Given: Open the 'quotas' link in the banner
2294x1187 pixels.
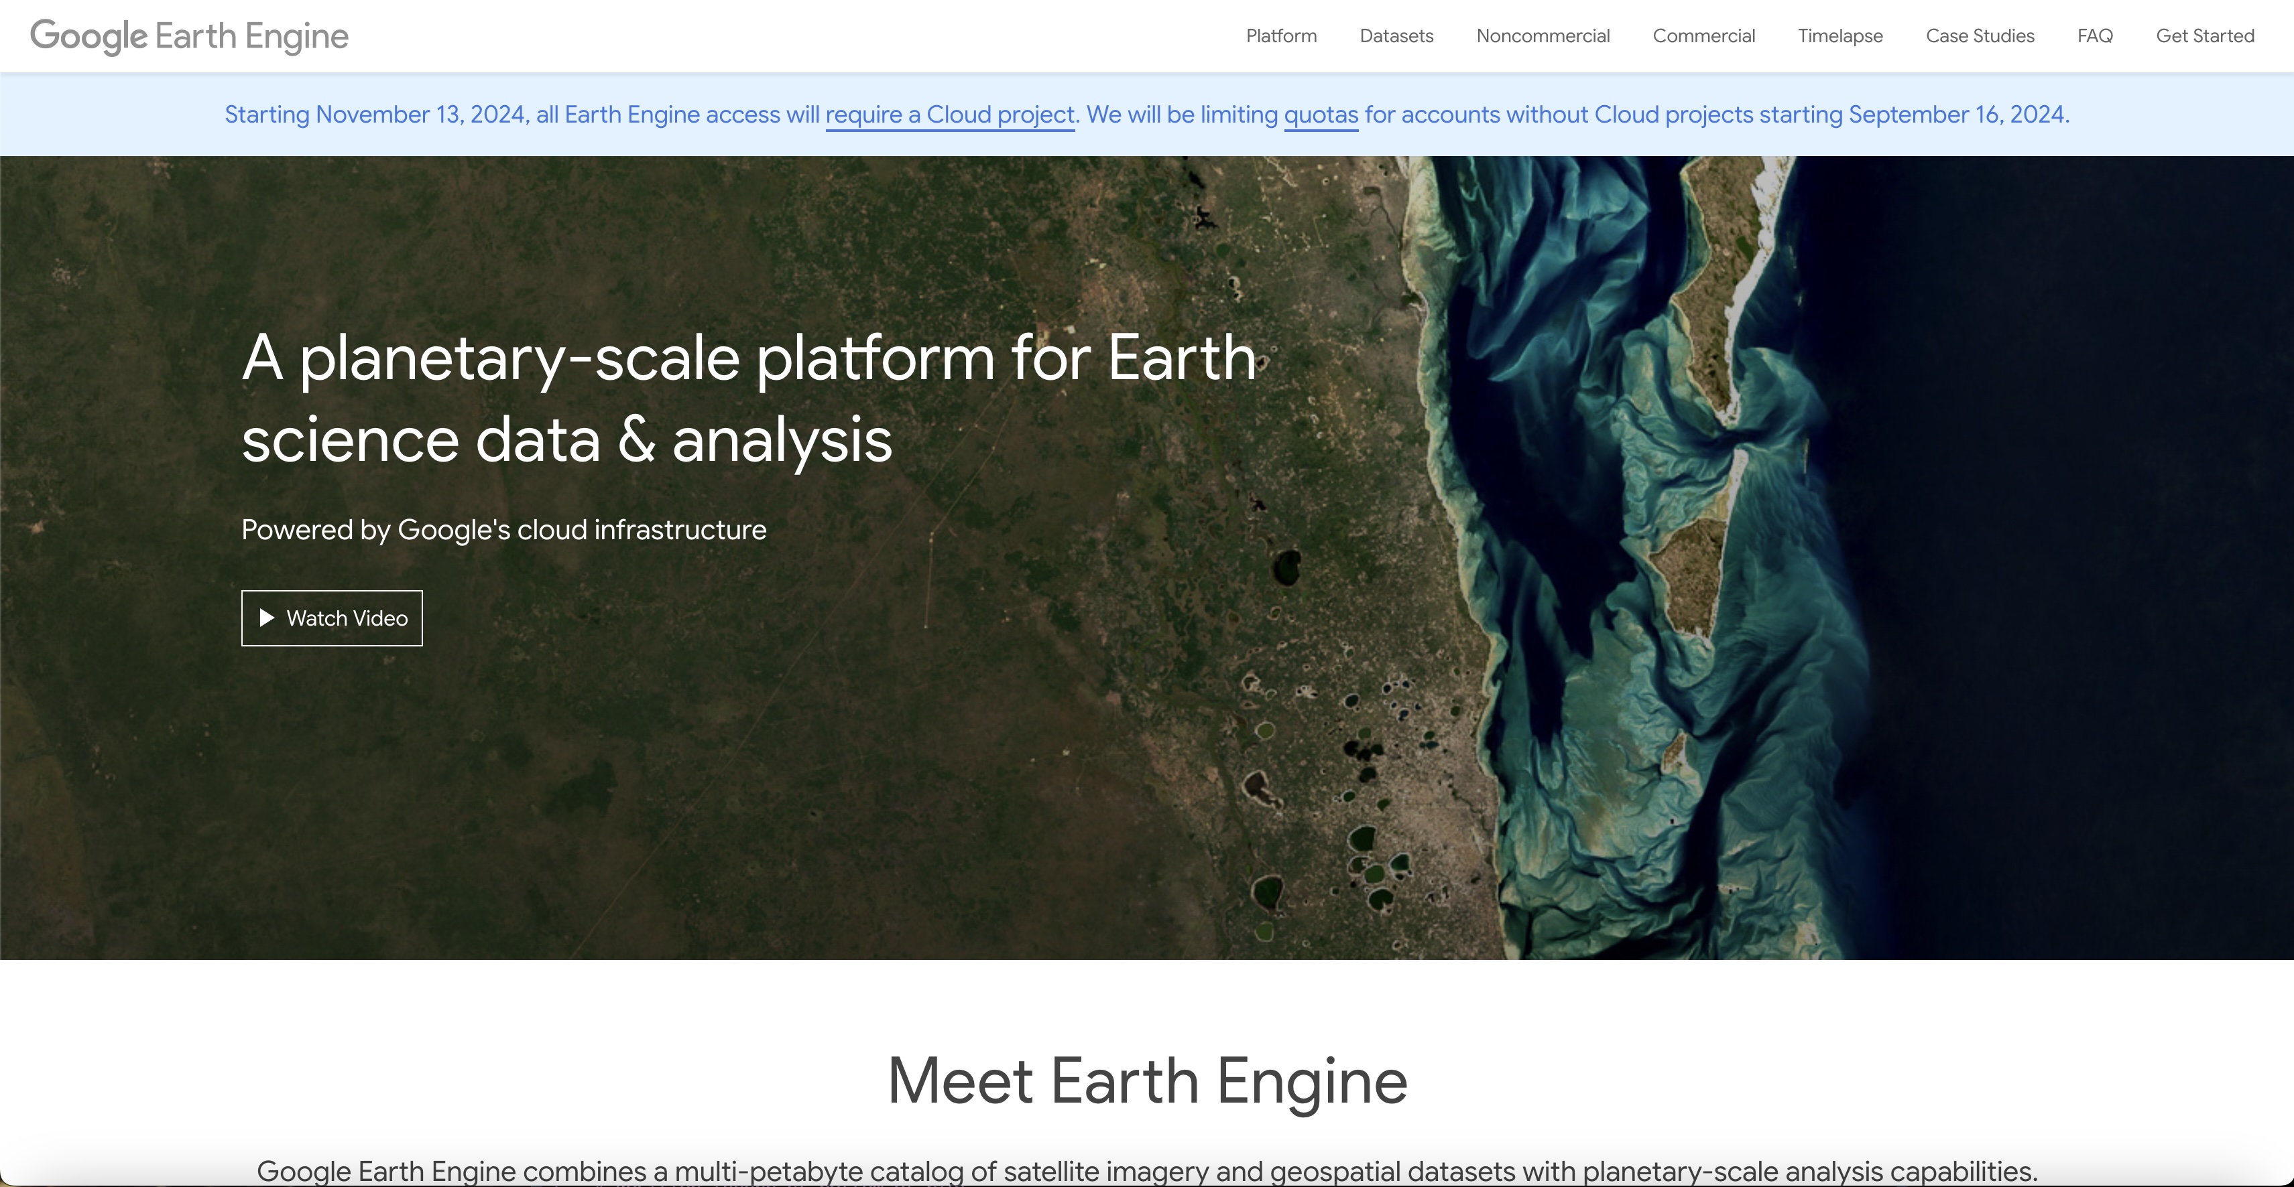Looking at the screenshot, I should click(x=1321, y=115).
